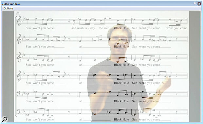Click measure number 89 in the score
The image size is (203, 124).
18,13
